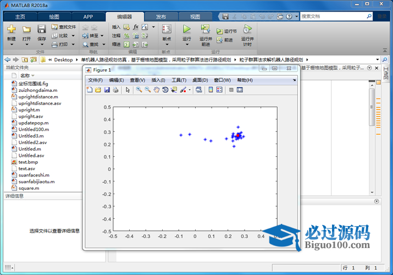This screenshot has height=275, width=393.
Task: Select file square.m
Action: tap(29, 188)
